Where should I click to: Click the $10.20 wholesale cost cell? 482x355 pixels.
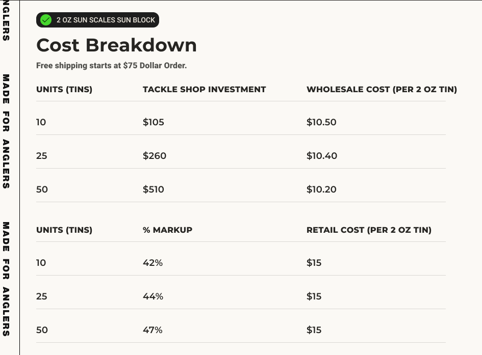pos(321,189)
